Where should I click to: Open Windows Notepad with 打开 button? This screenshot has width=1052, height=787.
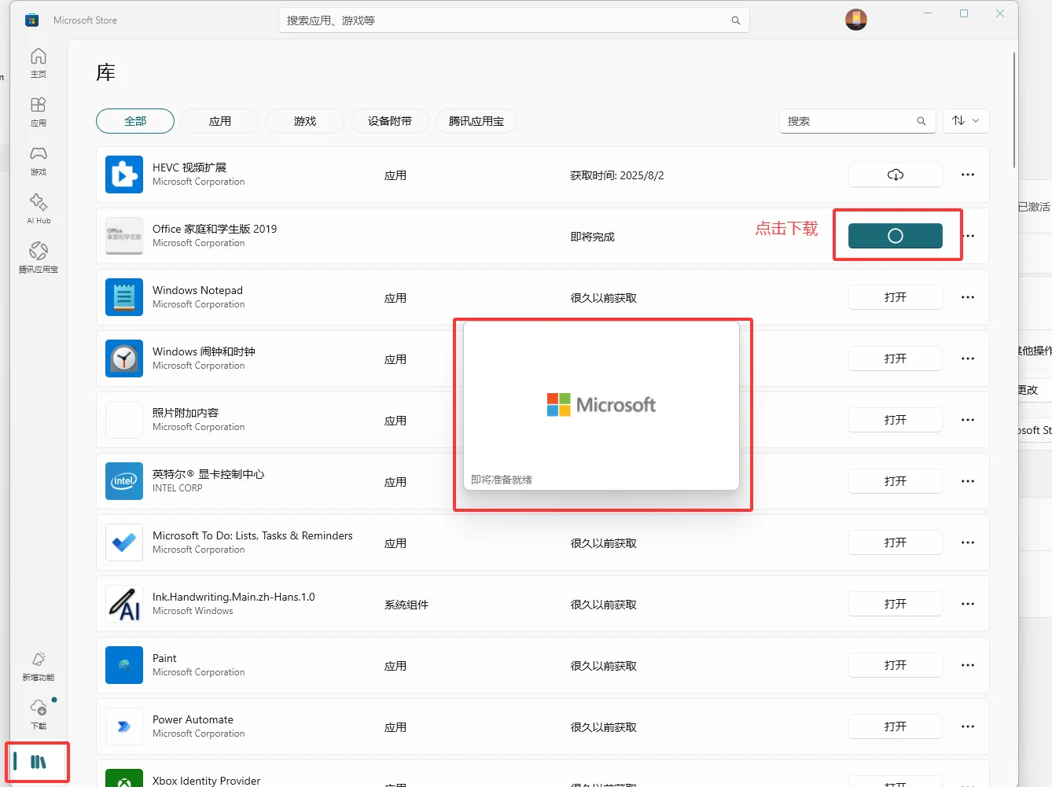click(896, 297)
